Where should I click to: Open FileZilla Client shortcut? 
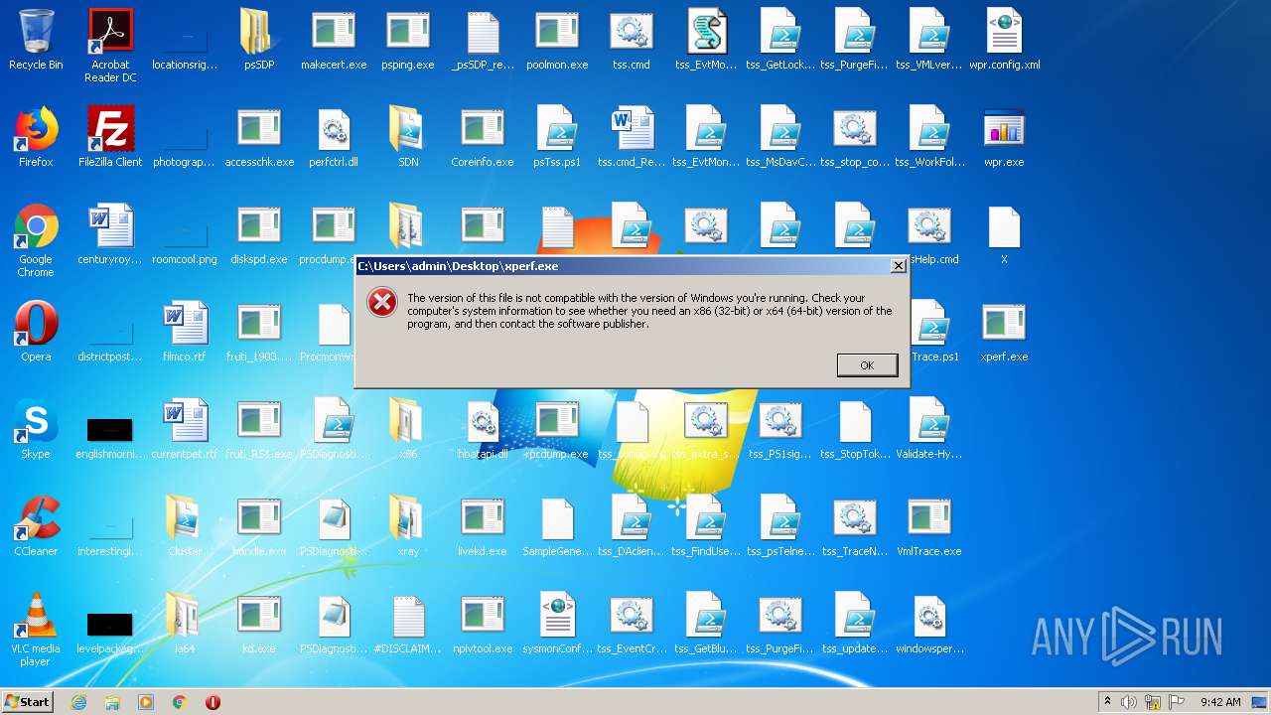pyautogui.click(x=110, y=137)
